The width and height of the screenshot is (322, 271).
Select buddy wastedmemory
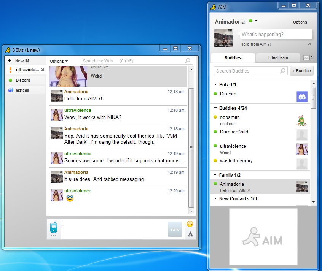pyautogui.click(x=260, y=163)
